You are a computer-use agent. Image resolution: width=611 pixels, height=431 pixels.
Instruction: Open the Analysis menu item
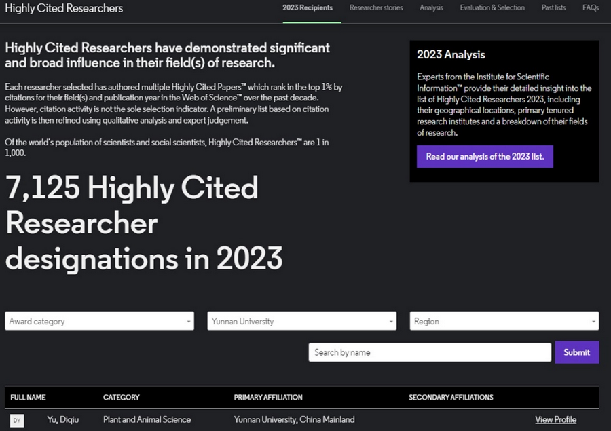coord(431,7)
